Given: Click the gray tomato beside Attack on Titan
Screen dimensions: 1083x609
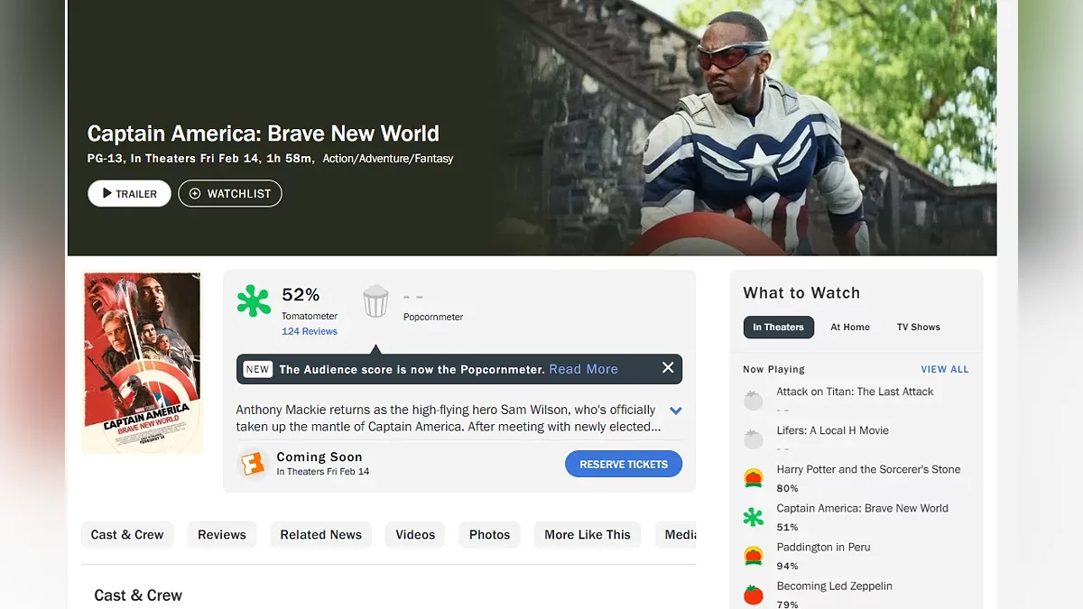Looking at the screenshot, I should click(x=754, y=401).
